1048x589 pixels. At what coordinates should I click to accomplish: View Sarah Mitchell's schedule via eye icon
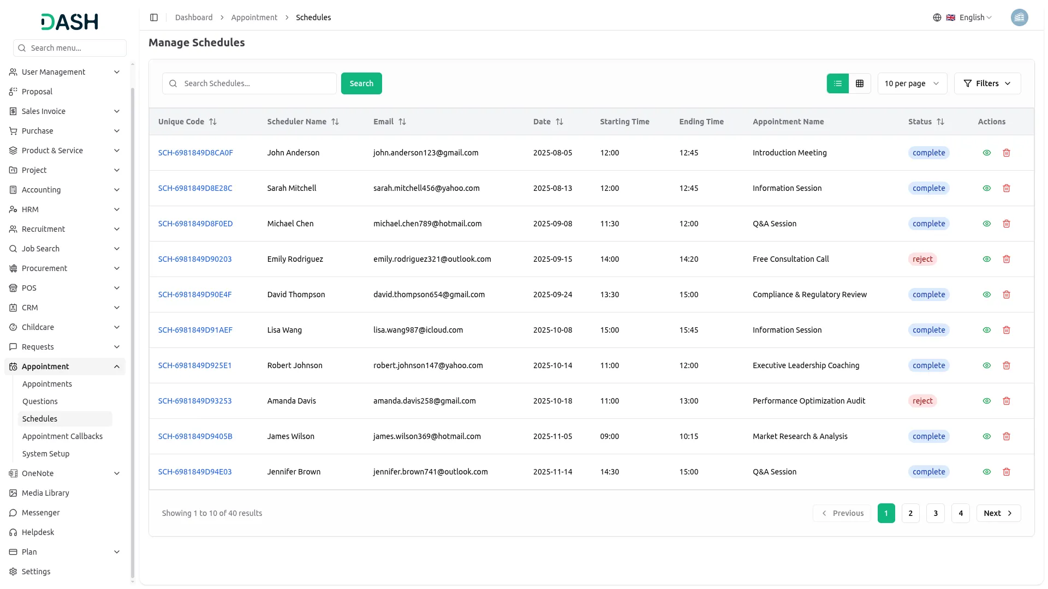point(987,188)
